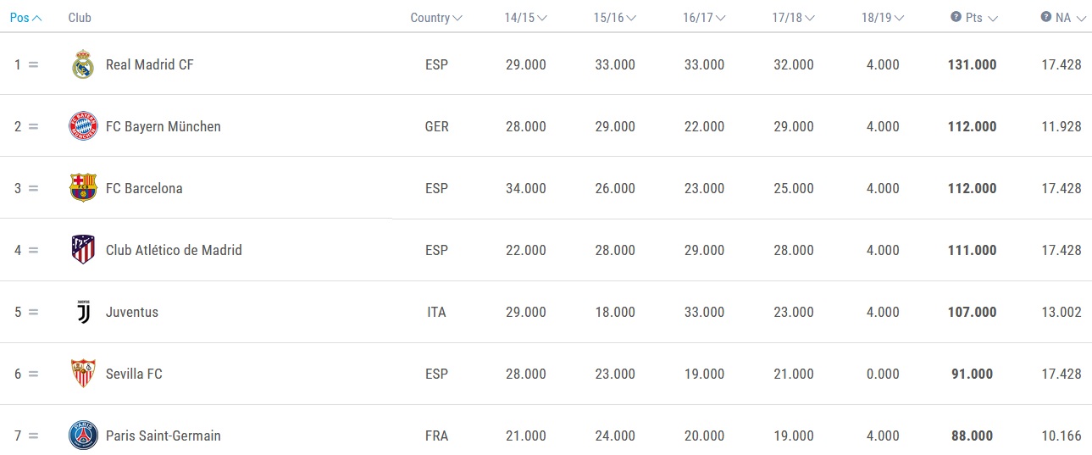Open the Paris Saint-Germain club link
The image size is (1092, 455).
tap(164, 436)
